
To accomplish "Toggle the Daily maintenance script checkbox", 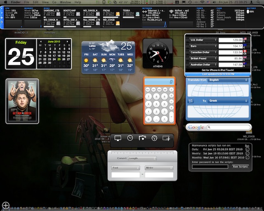I will (x=247, y=149).
